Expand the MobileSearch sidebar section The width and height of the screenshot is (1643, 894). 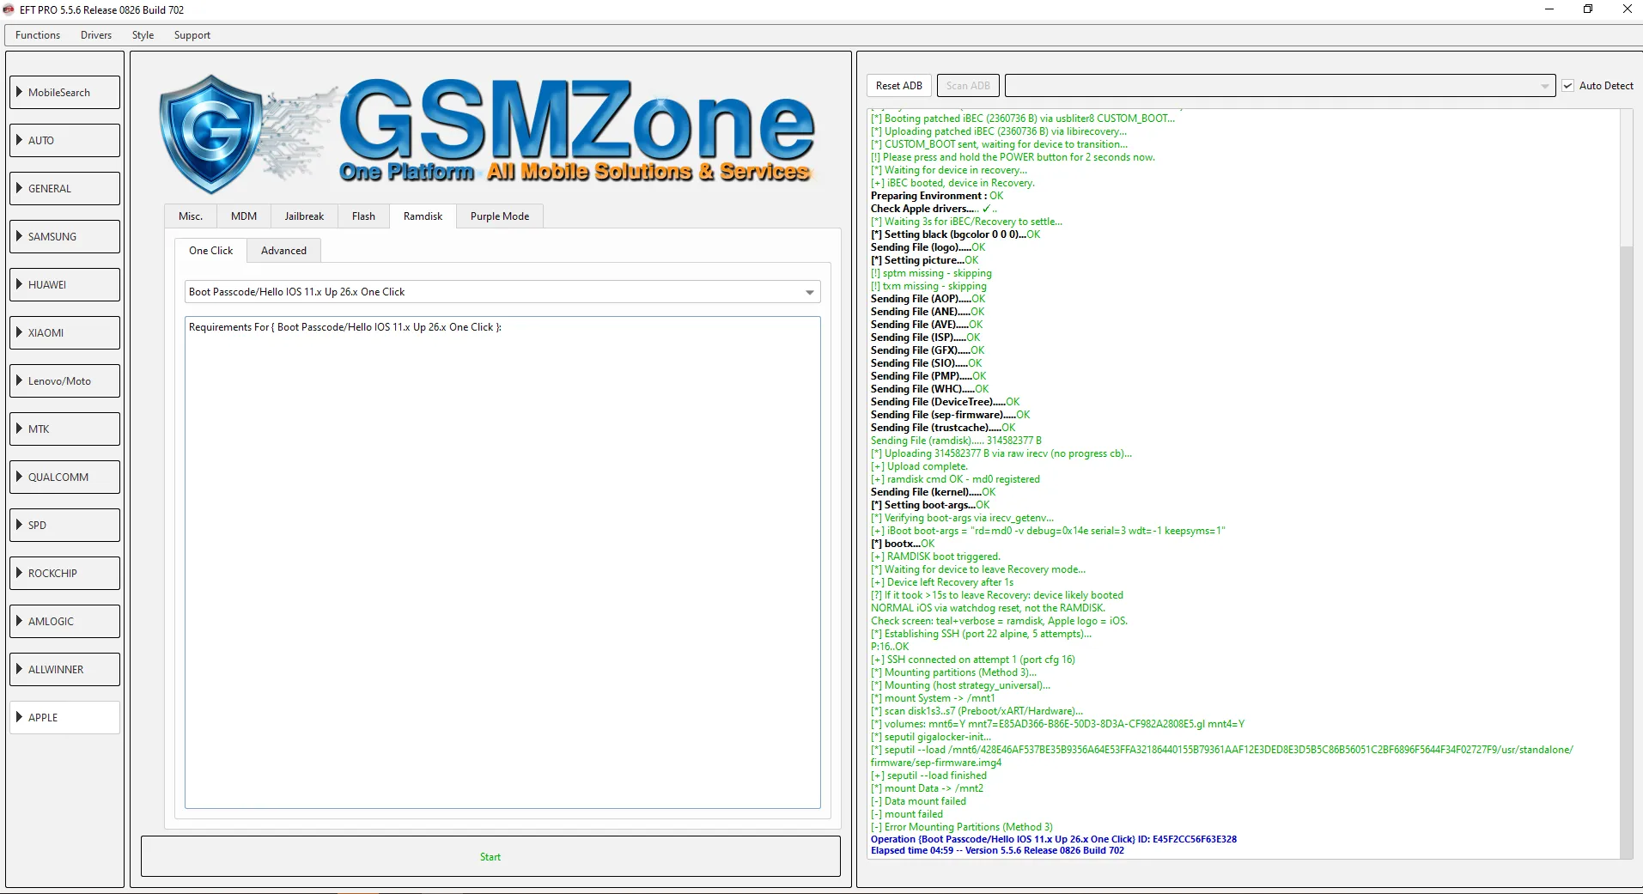(x=65, y=93)
